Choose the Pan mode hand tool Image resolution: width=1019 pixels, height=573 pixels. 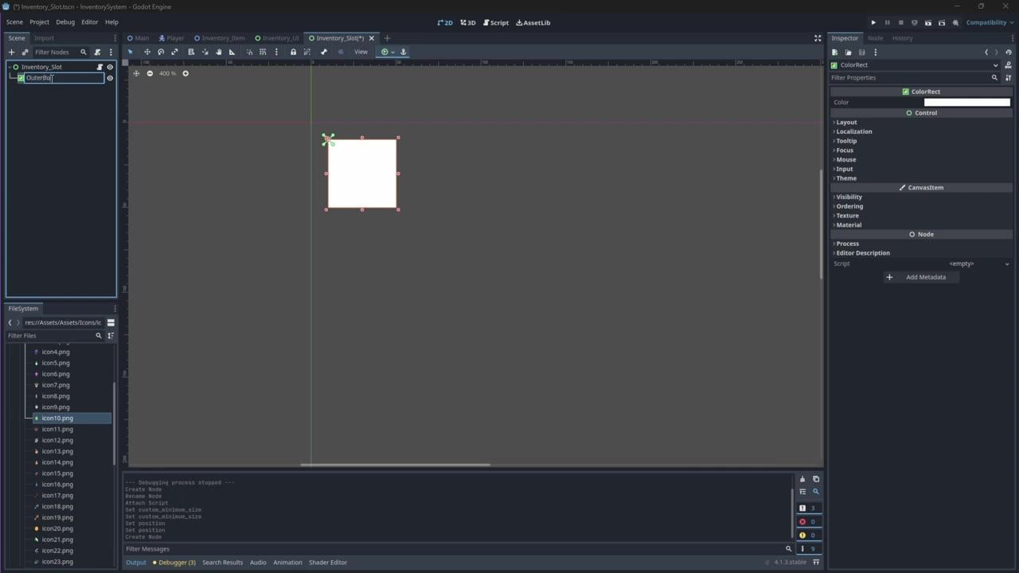coord(219,52)
